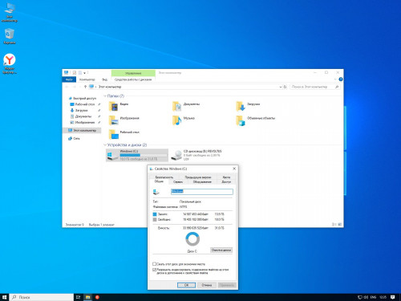Open the Изображения folder in Explorer
This screenshot has width=401, height=301.
point(124,120)
